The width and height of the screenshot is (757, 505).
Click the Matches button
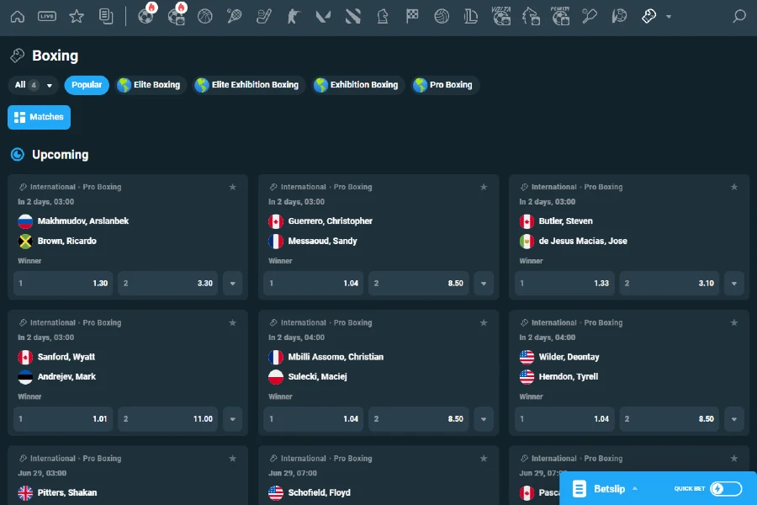39,117
